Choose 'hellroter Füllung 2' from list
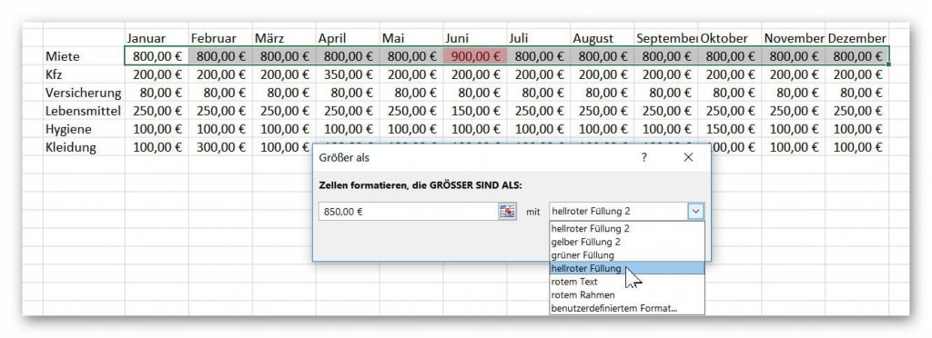The width and height of the screenshot is (932, 338). click(x=627, y=228)
